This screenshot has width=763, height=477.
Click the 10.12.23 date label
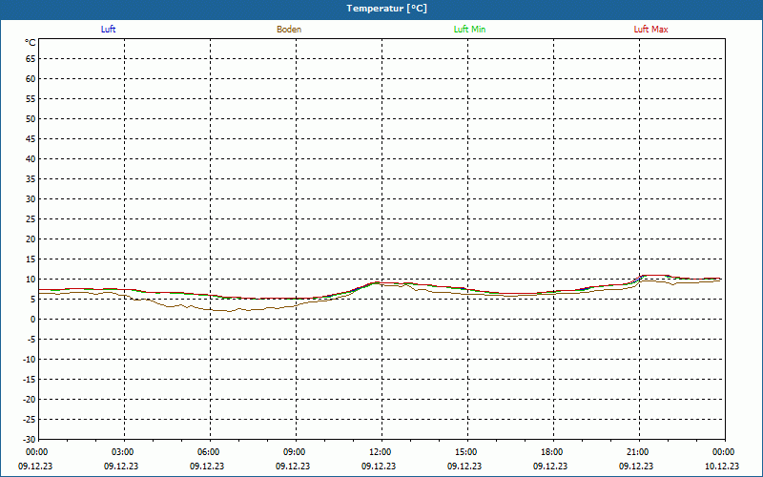point(722,467)
